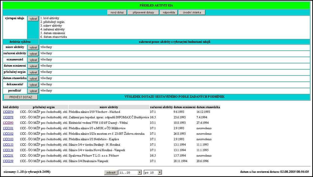Open activity link 1XX259
The height and width of the screenshot is (177, 313).
click(x=8, y=161)
